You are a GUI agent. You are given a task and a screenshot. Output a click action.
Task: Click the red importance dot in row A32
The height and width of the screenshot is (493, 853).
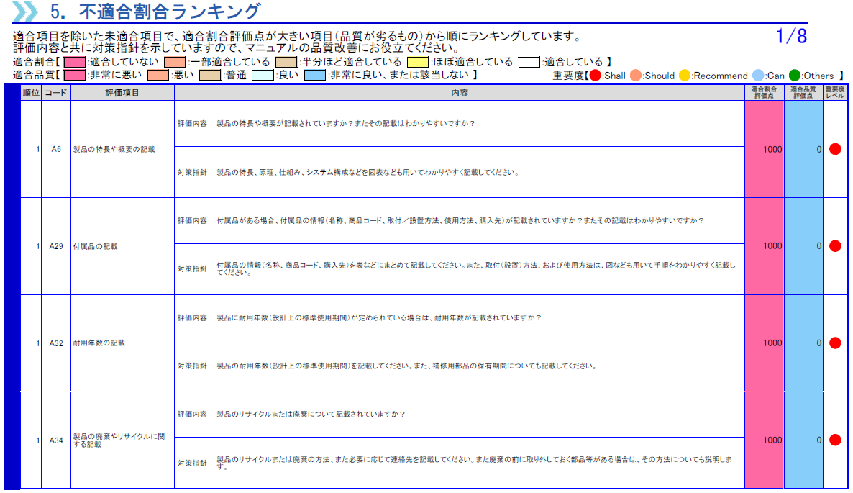tap(835, 343)
